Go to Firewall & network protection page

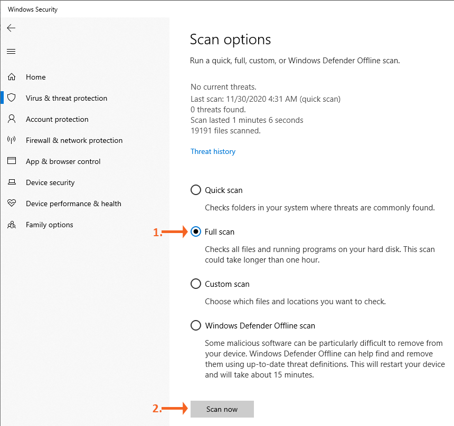[74, 140]
